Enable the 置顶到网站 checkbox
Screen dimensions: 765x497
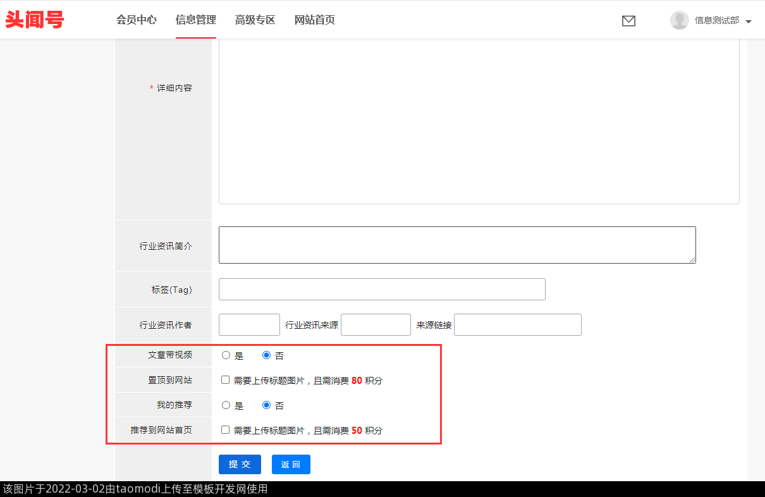point(226,380)
